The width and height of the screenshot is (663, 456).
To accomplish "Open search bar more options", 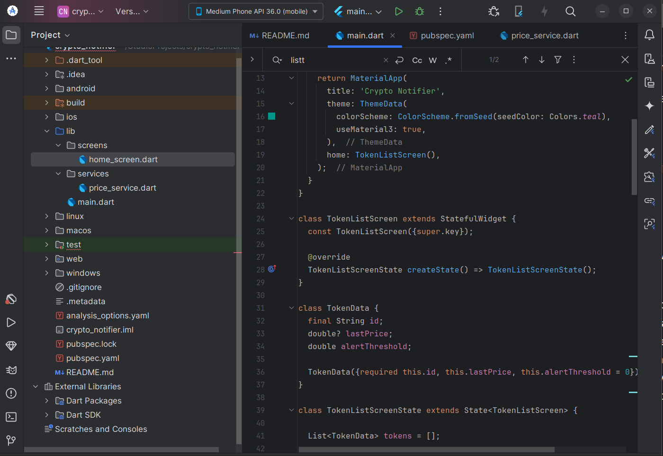I will tap(574, 60).
